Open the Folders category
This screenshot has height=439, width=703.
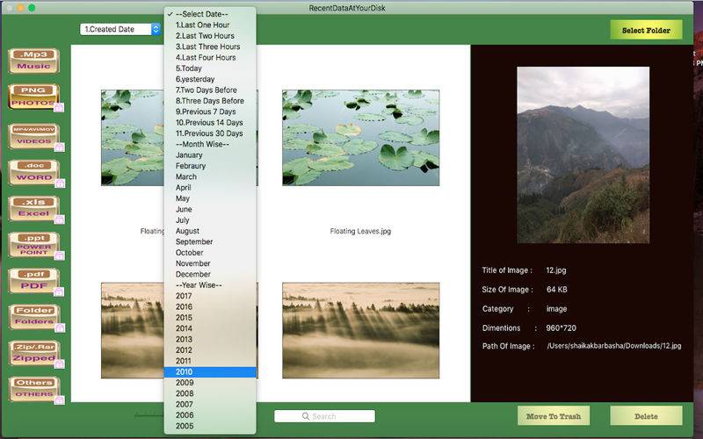click(34, 317)
